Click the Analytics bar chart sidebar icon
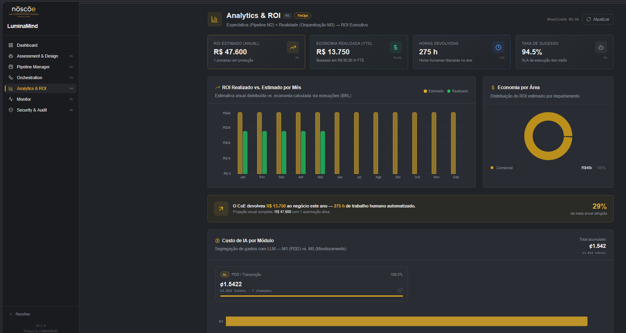The width and height of the screenshot is (626, 333). click(11, 88)
